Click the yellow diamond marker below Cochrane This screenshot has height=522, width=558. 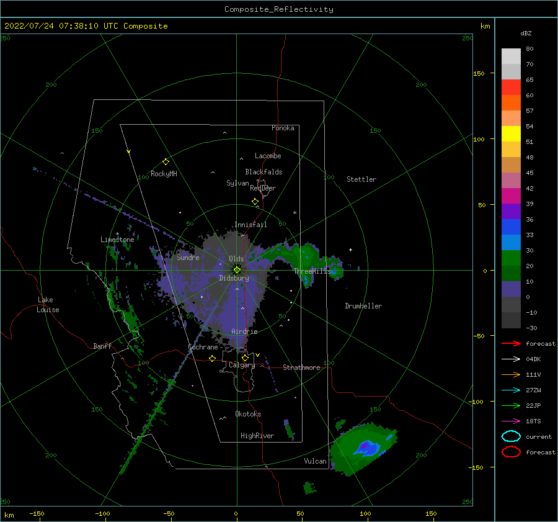(213, 358)
